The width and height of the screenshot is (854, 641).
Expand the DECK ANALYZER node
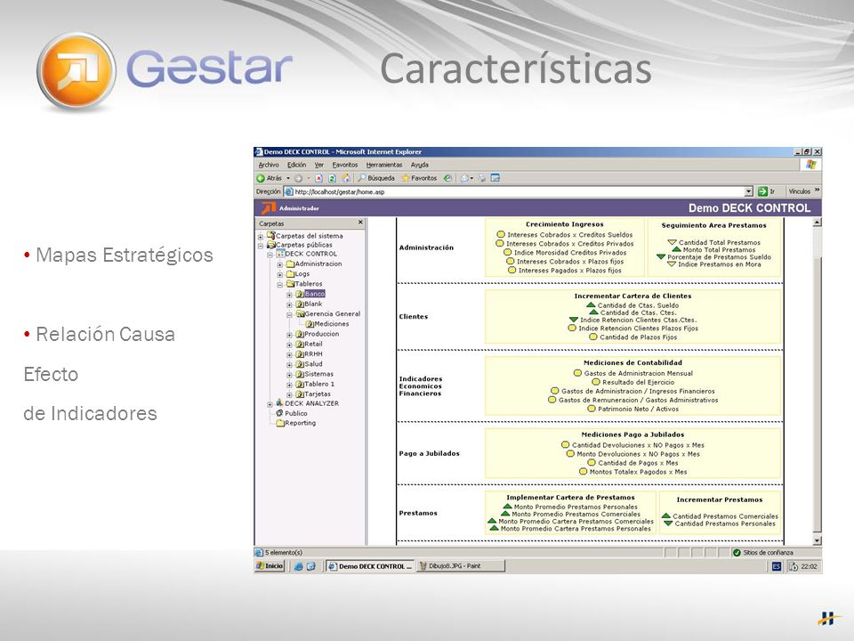coord(270,404)
